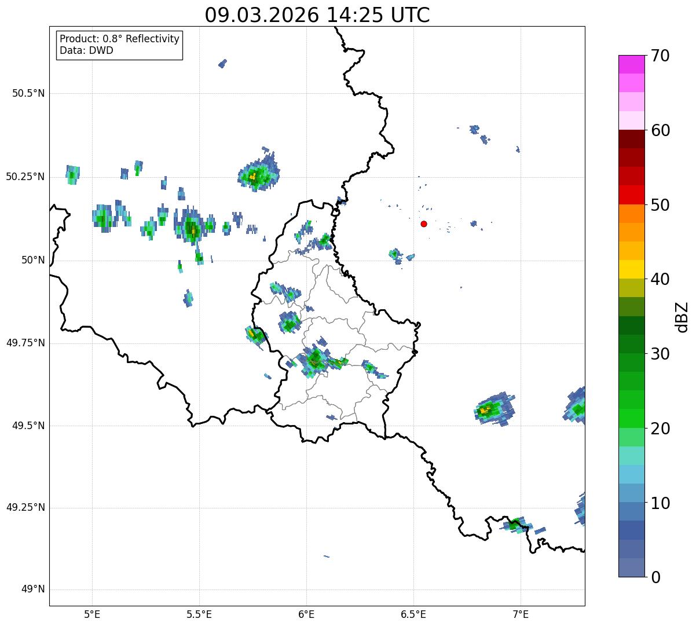
Task: Click the 5.5°E longitude axis label
Action: (x=199, y=614)
